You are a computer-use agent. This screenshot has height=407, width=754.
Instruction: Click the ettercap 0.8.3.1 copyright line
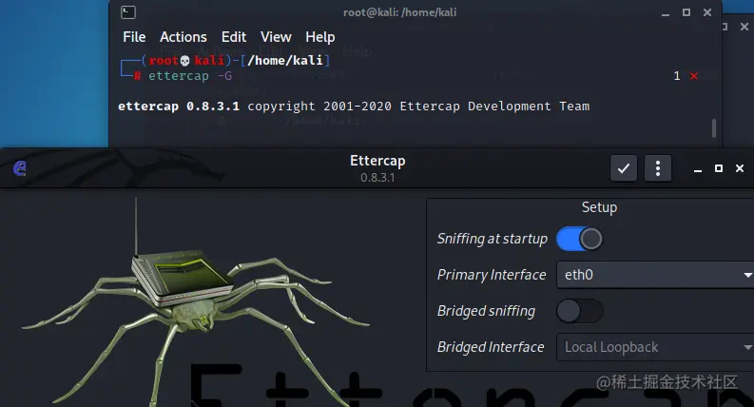[x=354, y=107]
